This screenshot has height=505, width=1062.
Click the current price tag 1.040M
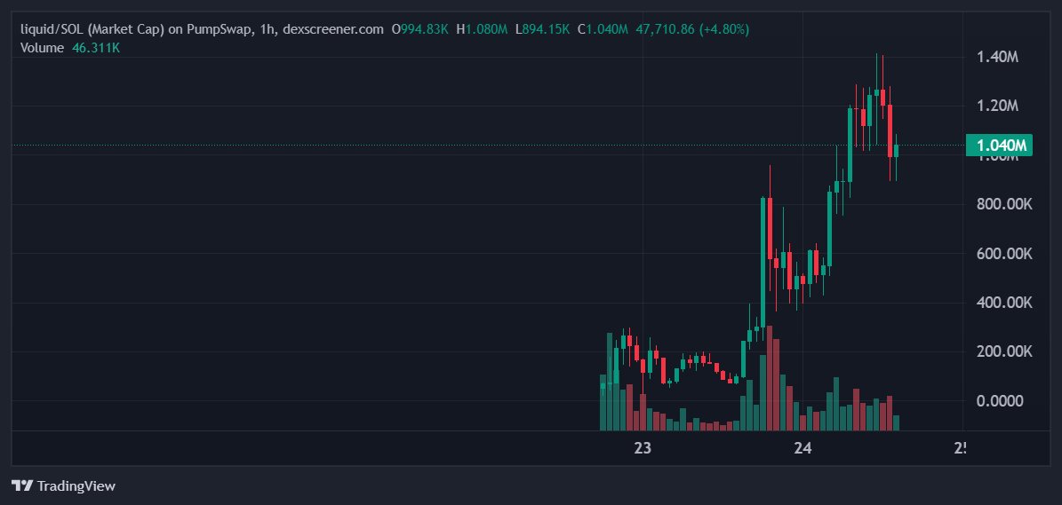[999, 145]
